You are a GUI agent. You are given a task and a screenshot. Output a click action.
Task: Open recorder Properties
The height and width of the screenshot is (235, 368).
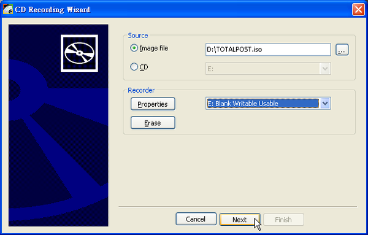153,104
